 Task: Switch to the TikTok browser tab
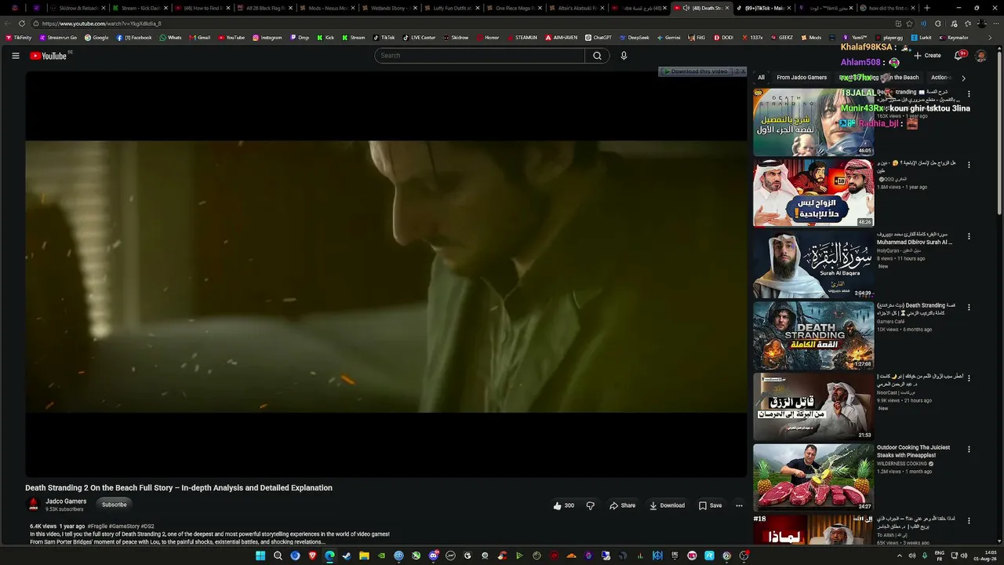pos(762,8)
